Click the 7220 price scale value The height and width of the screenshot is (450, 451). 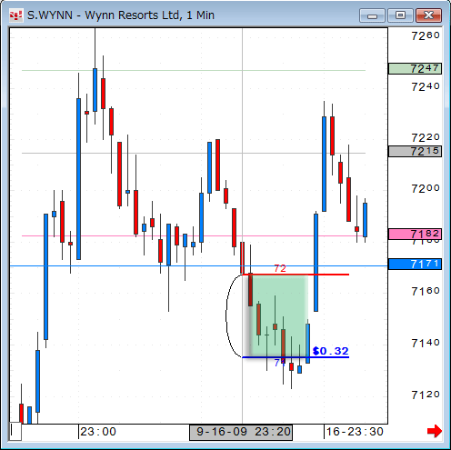(426, 138)
